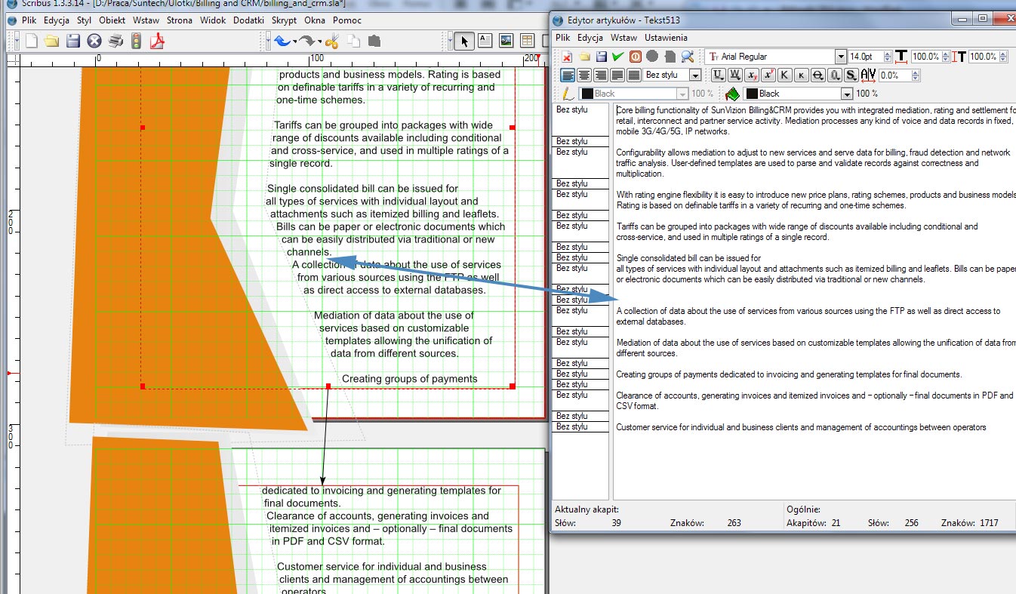Open the Dodatki menu in Scribus

(x=248, y=20)
